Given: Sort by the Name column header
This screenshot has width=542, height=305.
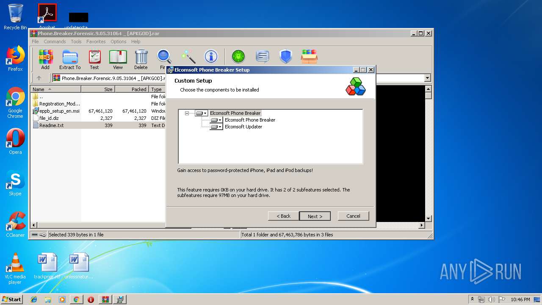Looking at the screenshot, I should 56,89.
